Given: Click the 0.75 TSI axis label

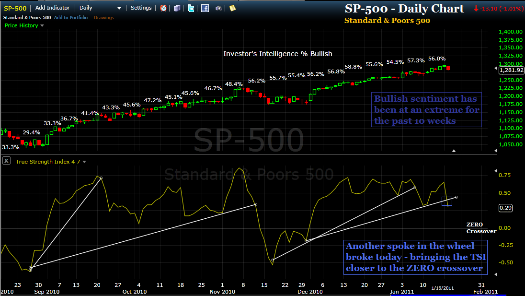Looking at the screenshot, I should (504, 175).
